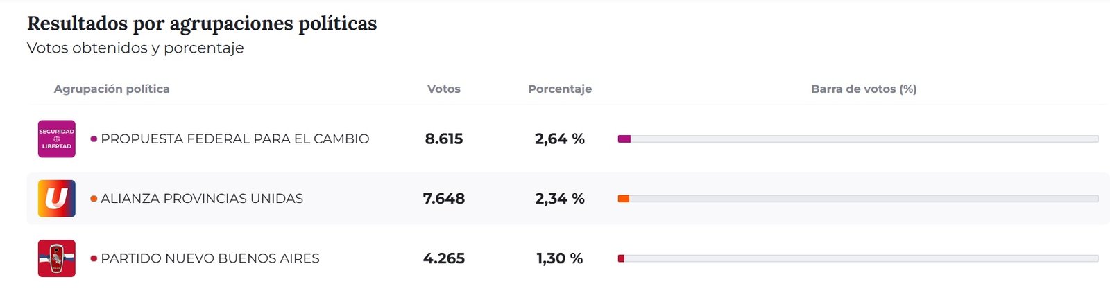This screenshot has width=1110, height=302.
Task: Click the Alianza Provincias Unidas logo
Action: pyautogui.click(x=57, y=199)
